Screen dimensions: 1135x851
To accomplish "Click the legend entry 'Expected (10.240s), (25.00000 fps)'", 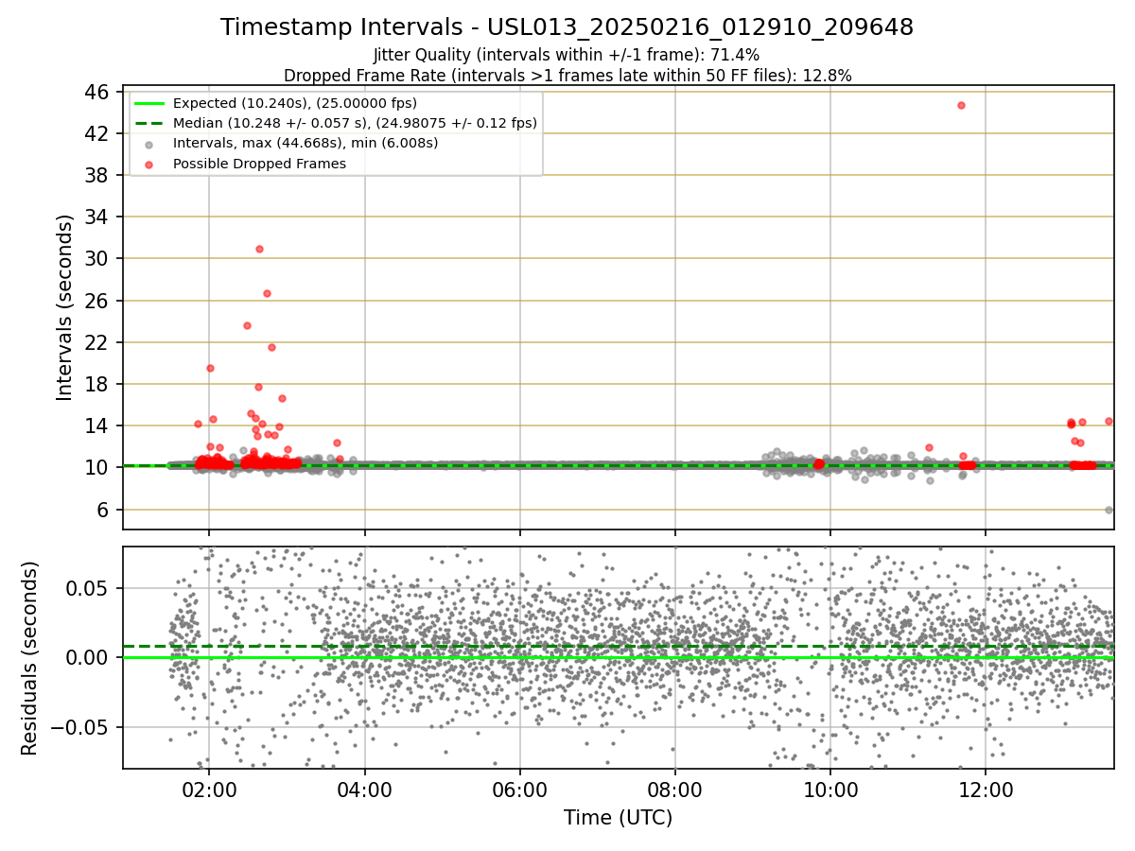I will pos(294,103).
